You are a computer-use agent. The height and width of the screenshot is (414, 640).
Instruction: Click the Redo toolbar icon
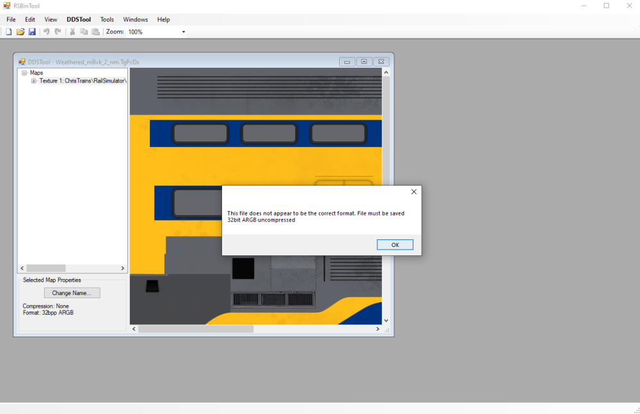pyautogui.click(x=58, y=32)
